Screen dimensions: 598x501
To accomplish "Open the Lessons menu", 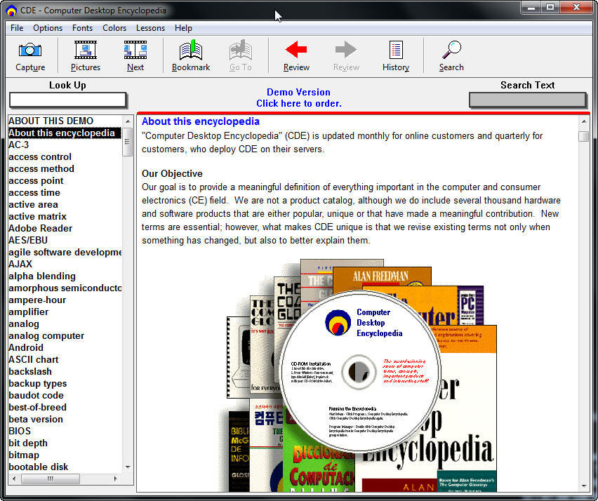I will (x=150, y=28).
